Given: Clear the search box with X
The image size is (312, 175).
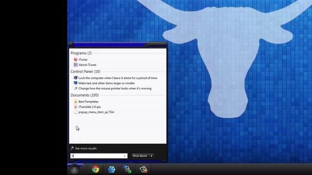Looking at the screenshot, I should pos(125,156).
